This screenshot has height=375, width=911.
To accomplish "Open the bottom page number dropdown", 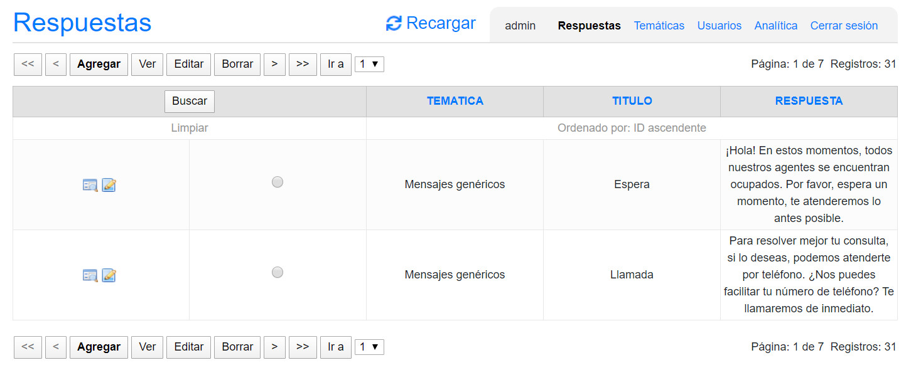I will click(369, 347).
